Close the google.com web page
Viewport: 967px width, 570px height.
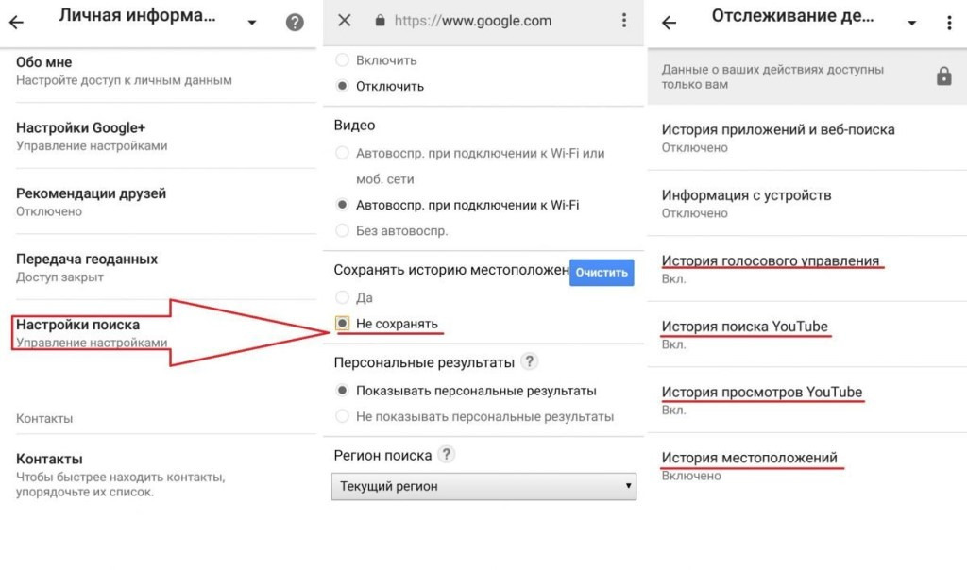click(x=345, y=21)
